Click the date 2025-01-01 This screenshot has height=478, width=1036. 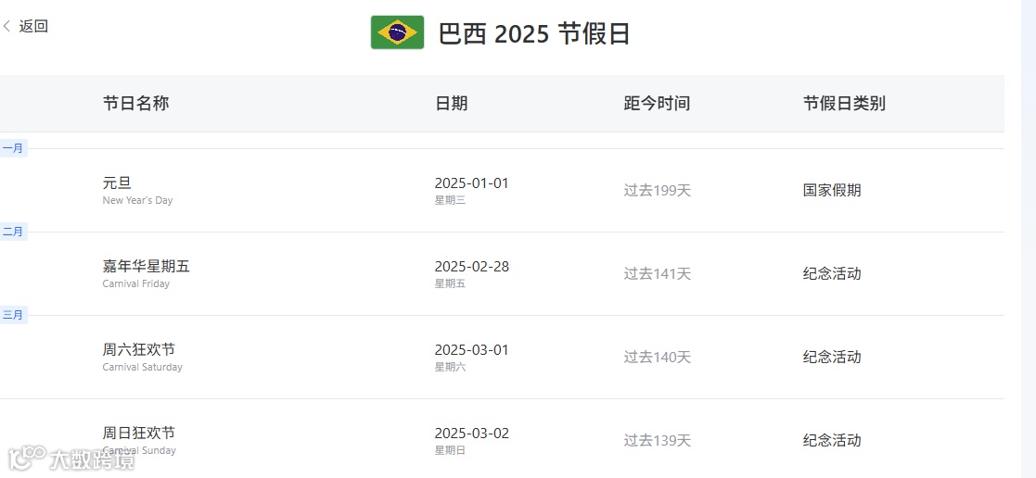[x=471, y=182]
